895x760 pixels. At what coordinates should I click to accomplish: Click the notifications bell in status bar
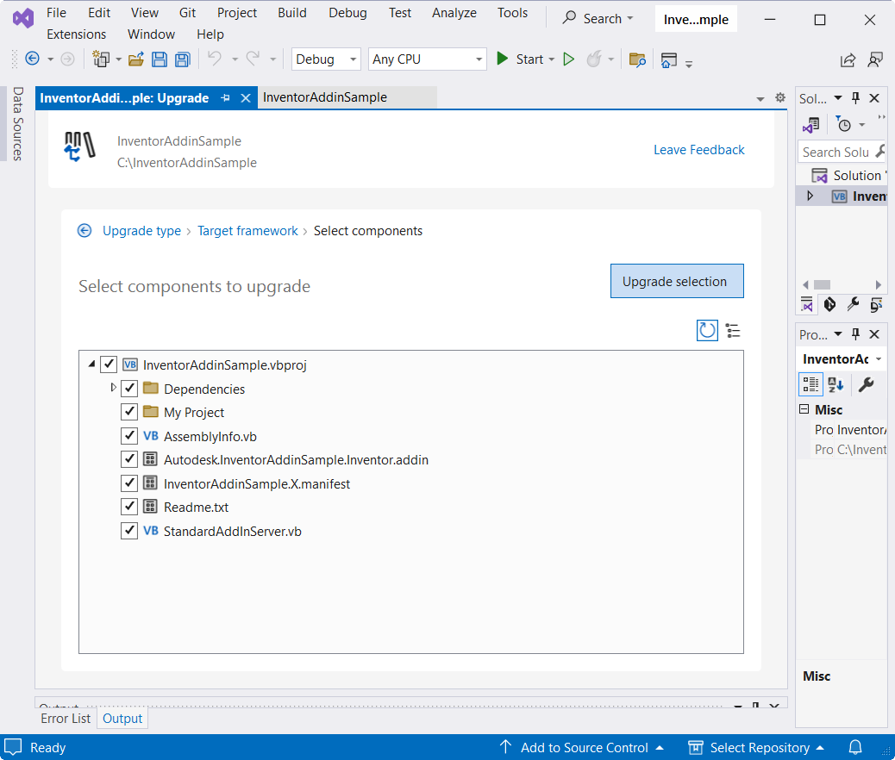[855, 747]
